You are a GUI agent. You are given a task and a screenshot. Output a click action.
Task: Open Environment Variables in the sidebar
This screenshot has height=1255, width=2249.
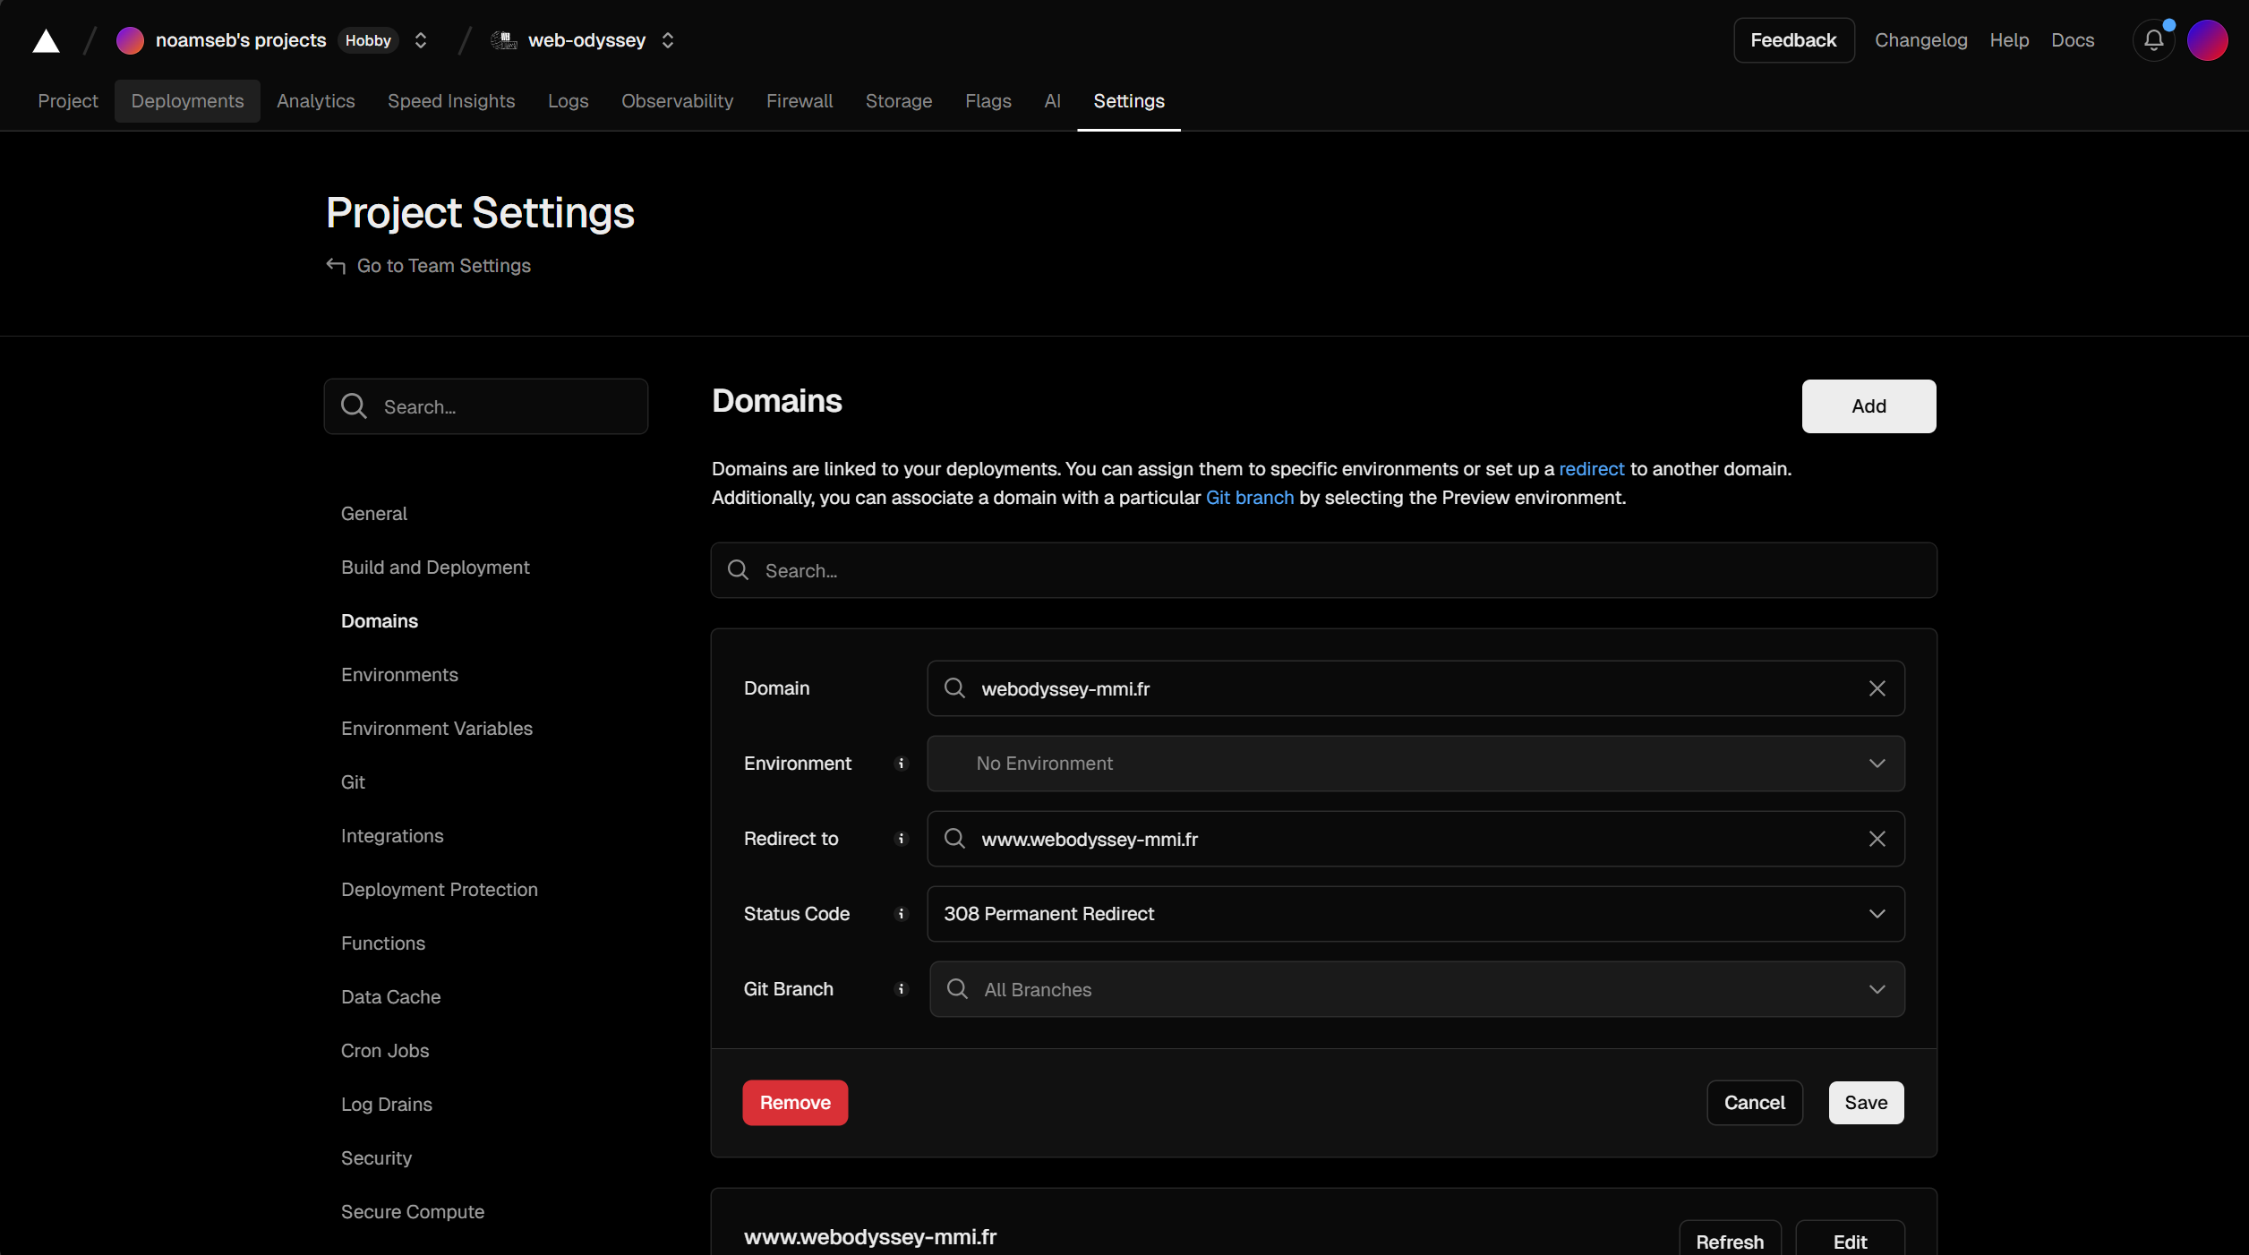click(436, 729)
